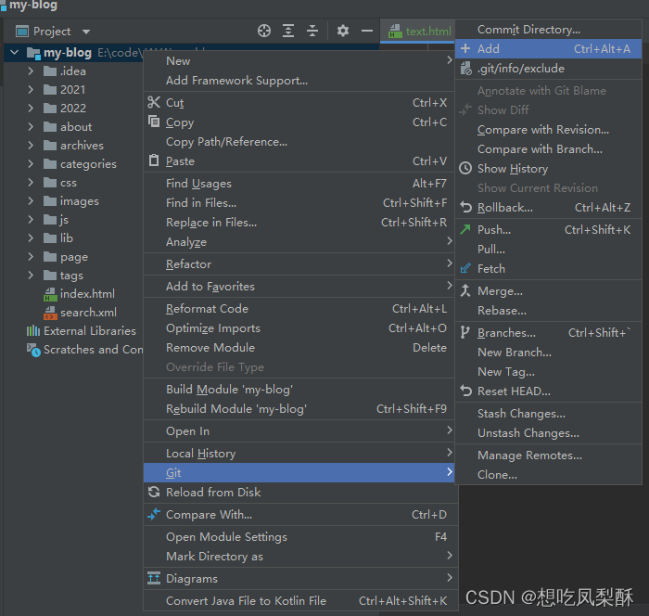This screenshot has height=616, width=649.
Task: Select Convert Java File to Kotlin File
Action: tap(301, 600)
